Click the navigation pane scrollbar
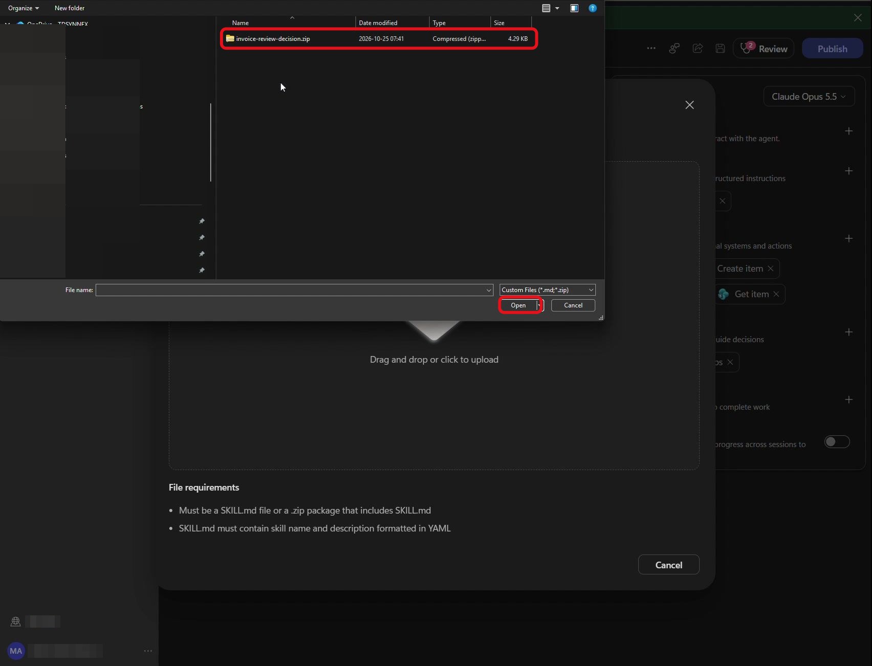Screen dimensions: 872x666 [210, 142]
